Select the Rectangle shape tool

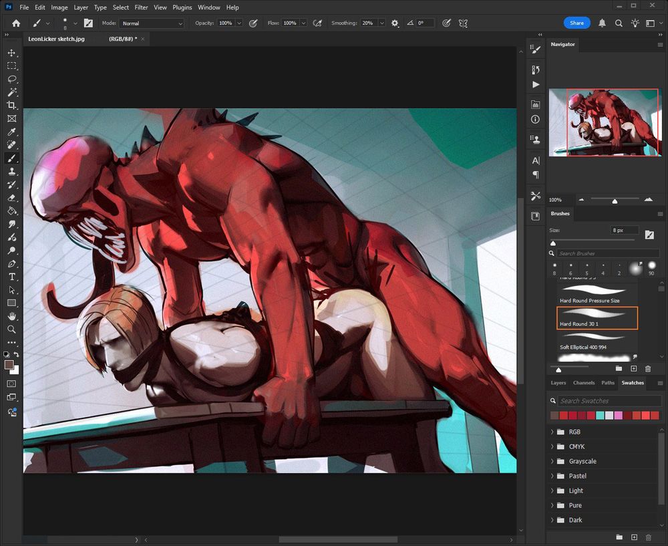tap(11, 303)
